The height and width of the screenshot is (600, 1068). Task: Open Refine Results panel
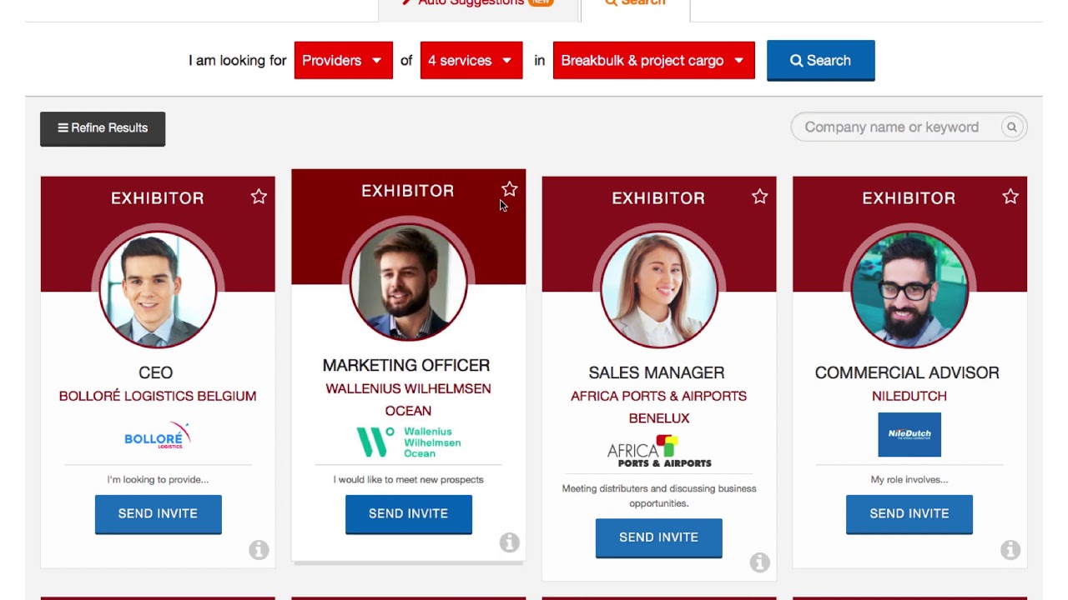103,128
